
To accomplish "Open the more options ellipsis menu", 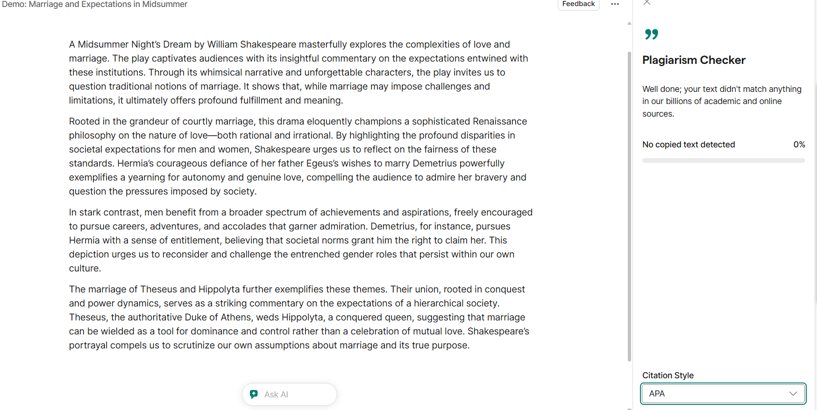I will pos(615,4).
